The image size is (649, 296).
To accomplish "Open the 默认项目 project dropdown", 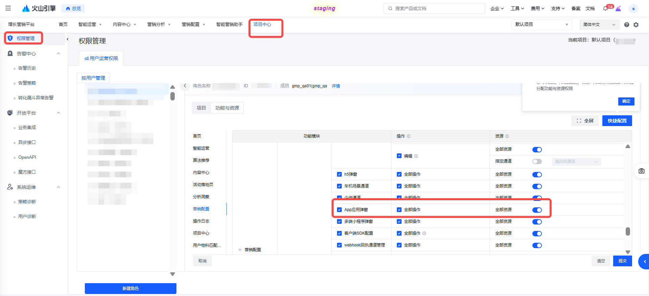I will 542,25.
